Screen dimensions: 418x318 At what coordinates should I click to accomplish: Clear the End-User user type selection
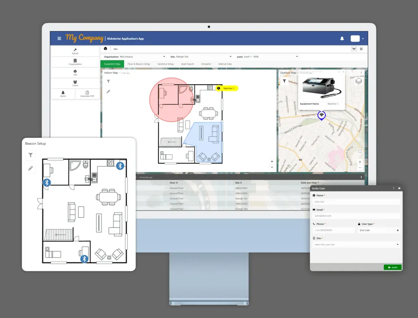(398, 231)
